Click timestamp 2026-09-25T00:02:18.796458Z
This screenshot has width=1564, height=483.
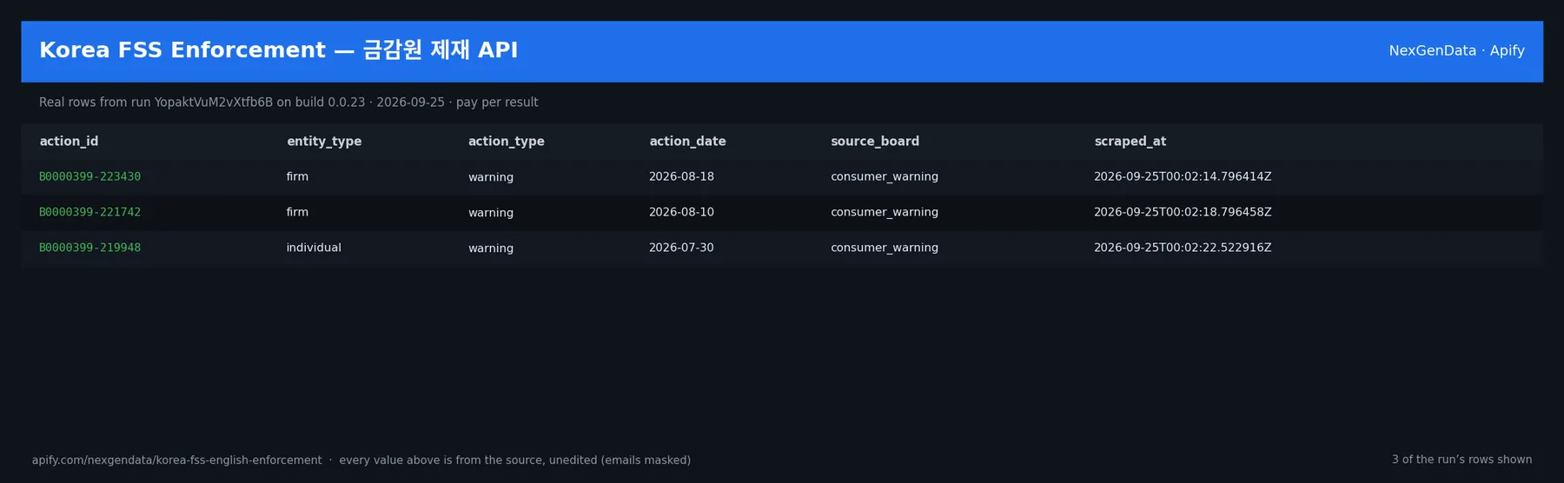pos(1183,212)
